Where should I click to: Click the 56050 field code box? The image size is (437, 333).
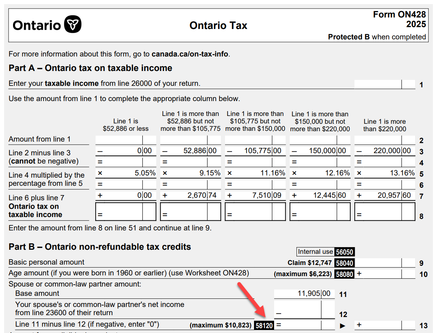(344, 252)
